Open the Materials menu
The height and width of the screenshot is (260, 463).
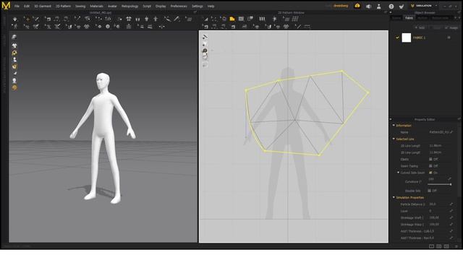coord(96,6)
